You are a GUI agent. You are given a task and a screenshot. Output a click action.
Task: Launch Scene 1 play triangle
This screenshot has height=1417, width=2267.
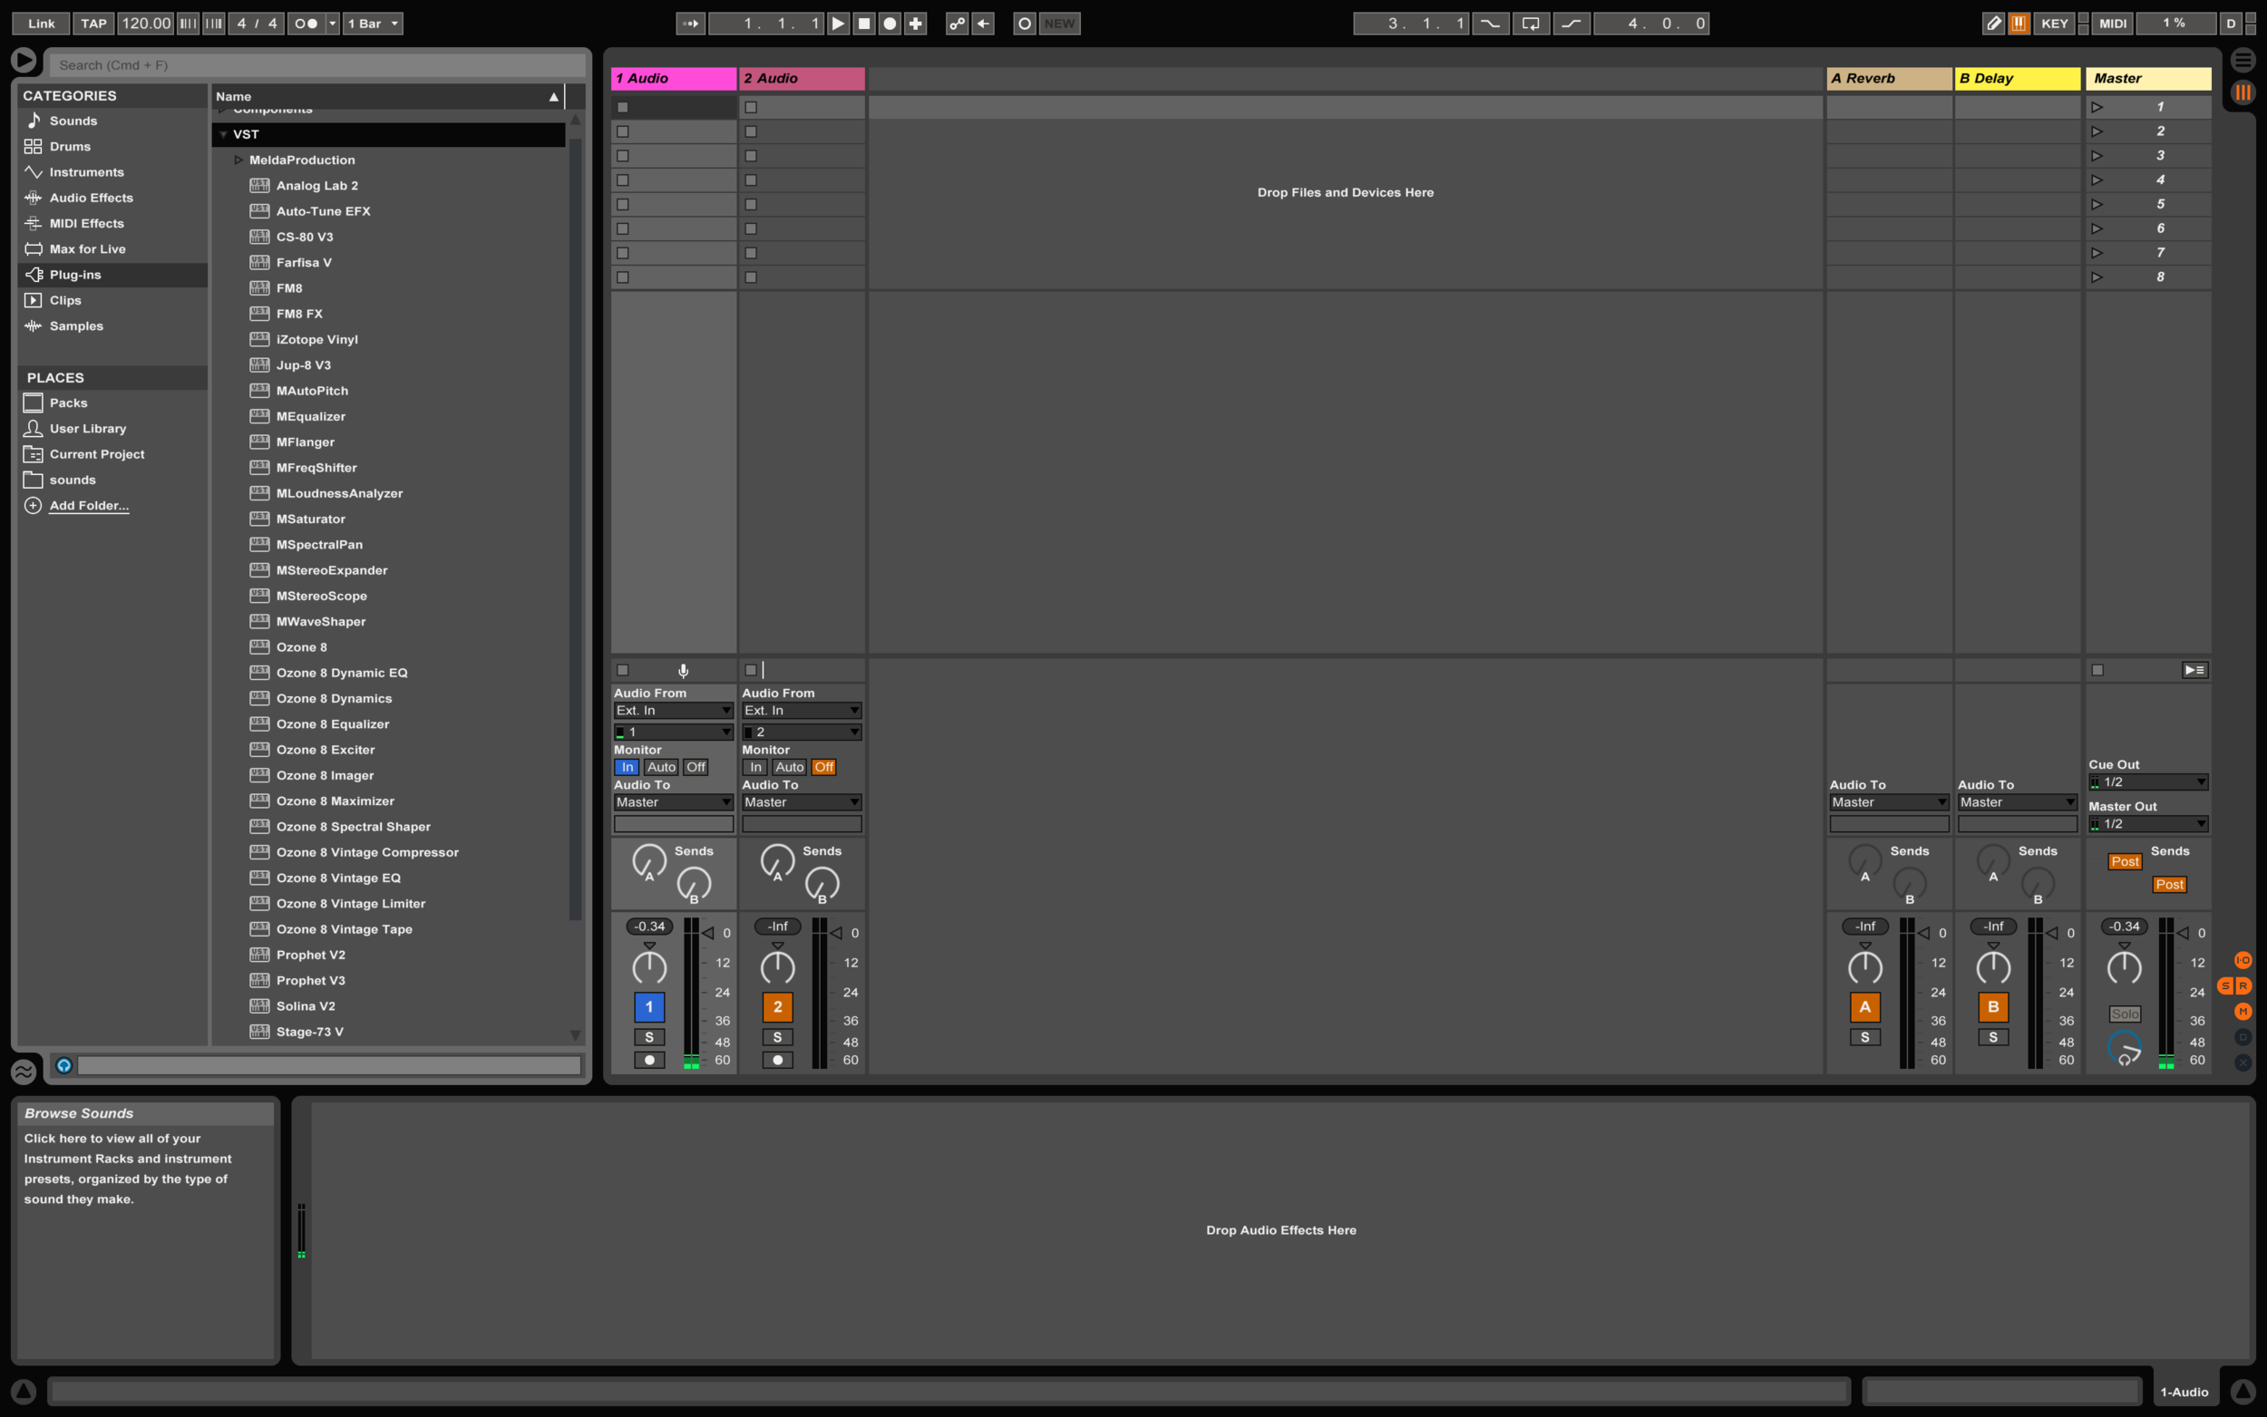pyautogui.click(x=2097, y=107)
